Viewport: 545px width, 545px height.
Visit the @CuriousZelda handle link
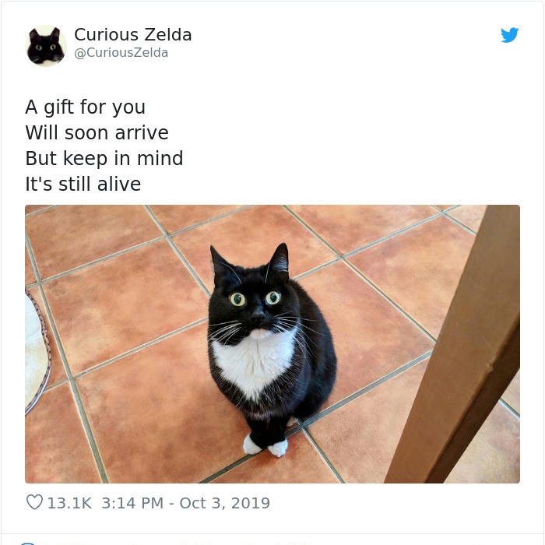tap(121, 53)
